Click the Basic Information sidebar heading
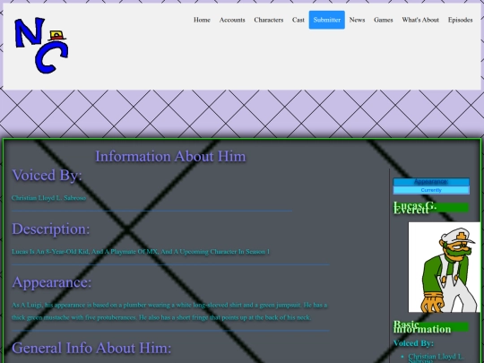Viewport: 484px width, 363px height. 431,327
